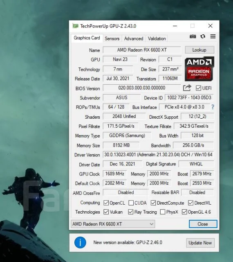233x262 pixels.
Task: Click the Memory Size value 8192 MB
Action: [121, 145]
